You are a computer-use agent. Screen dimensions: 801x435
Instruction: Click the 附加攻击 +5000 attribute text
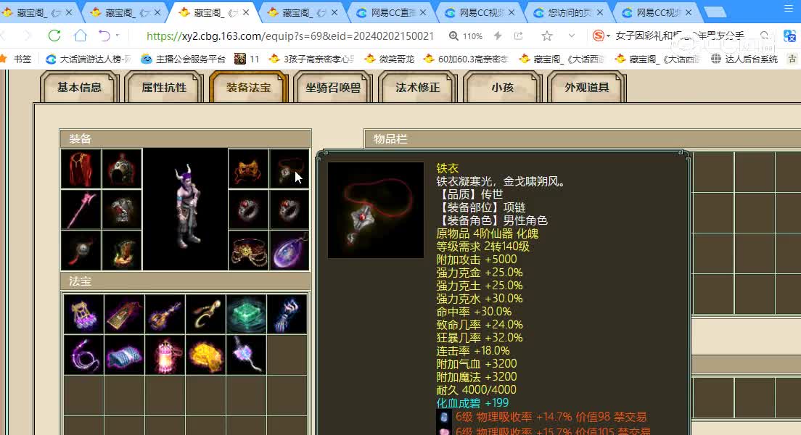477,260
